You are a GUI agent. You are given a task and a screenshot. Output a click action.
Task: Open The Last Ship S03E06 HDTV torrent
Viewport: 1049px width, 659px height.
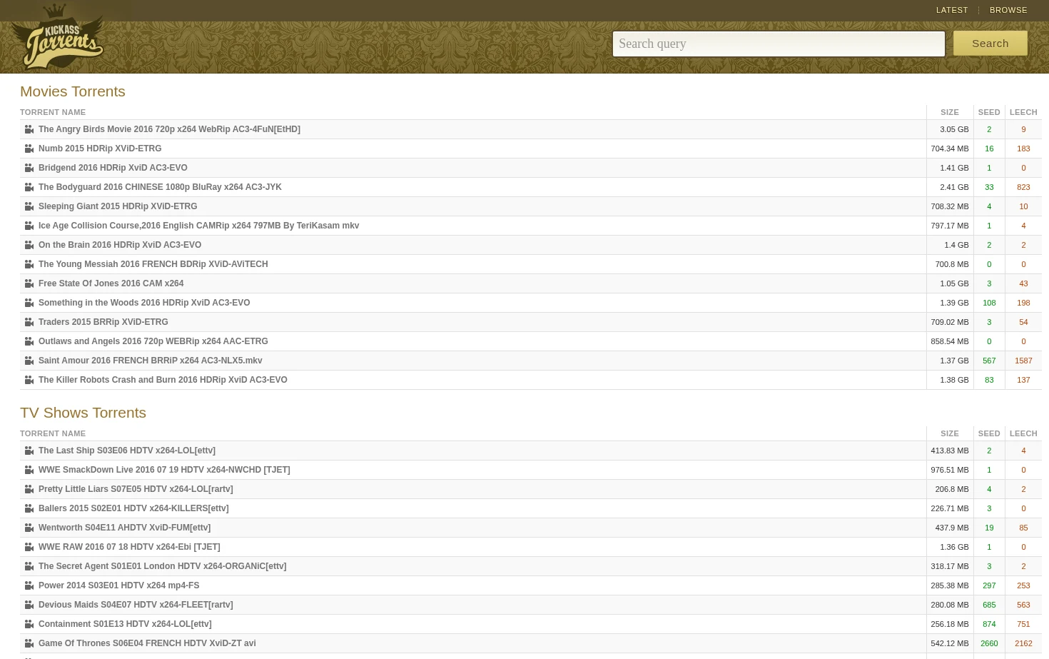(127, 451)
